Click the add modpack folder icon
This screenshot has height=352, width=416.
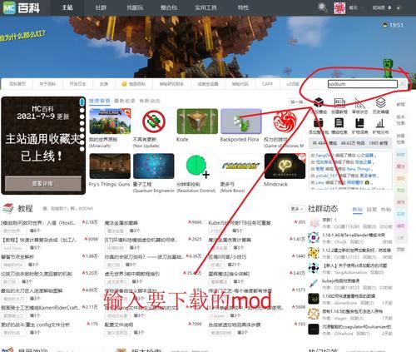click(319, 123)
